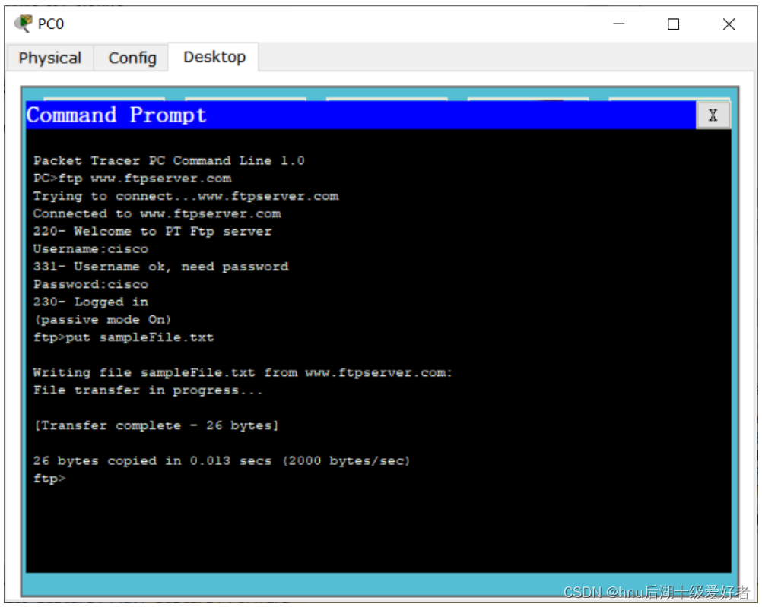The height and width of the screenshot is (607, 762).
Task: Click 'Username:cisco' line
Action: (90, 249)
